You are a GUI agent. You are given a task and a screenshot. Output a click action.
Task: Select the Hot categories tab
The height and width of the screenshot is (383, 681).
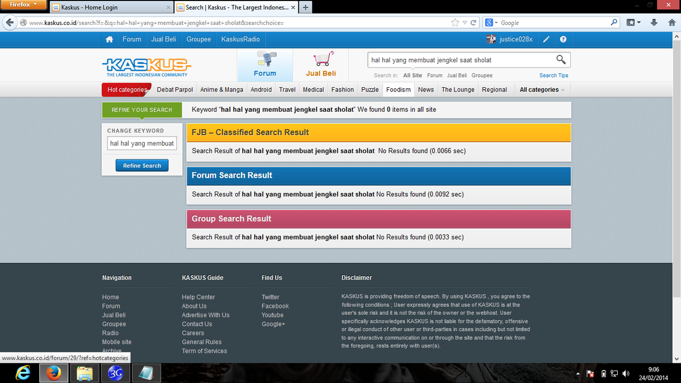coord(127,89)
